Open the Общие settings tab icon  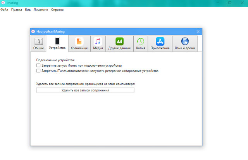click(38, 41)
